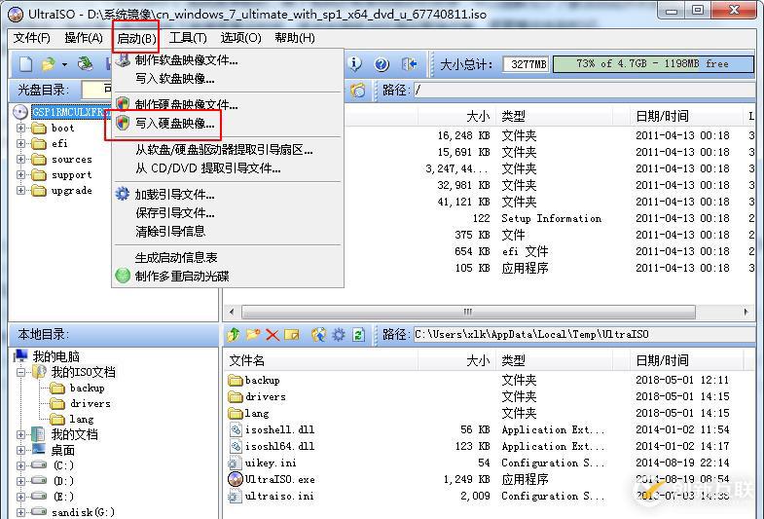Open the 工具(T) menu
Image resolution: width=764 pixels, height=519 pixels.
coord(188,38)
